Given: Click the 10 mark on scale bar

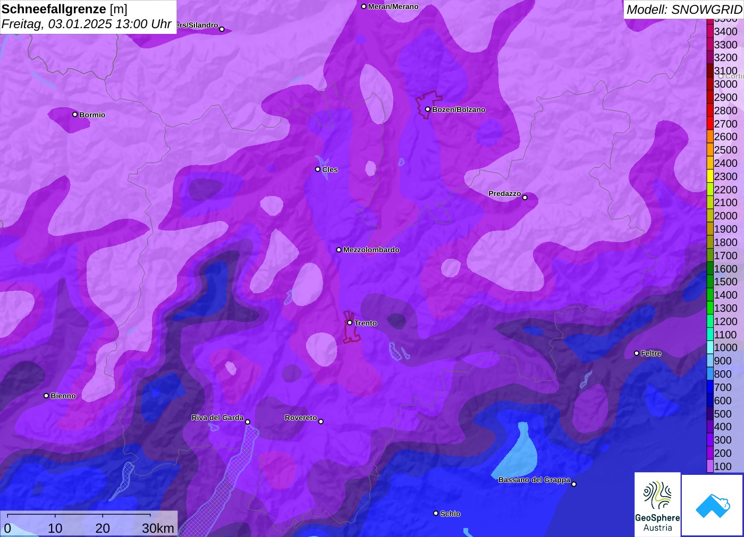Looking at the screenshot, I should point(55,529).
